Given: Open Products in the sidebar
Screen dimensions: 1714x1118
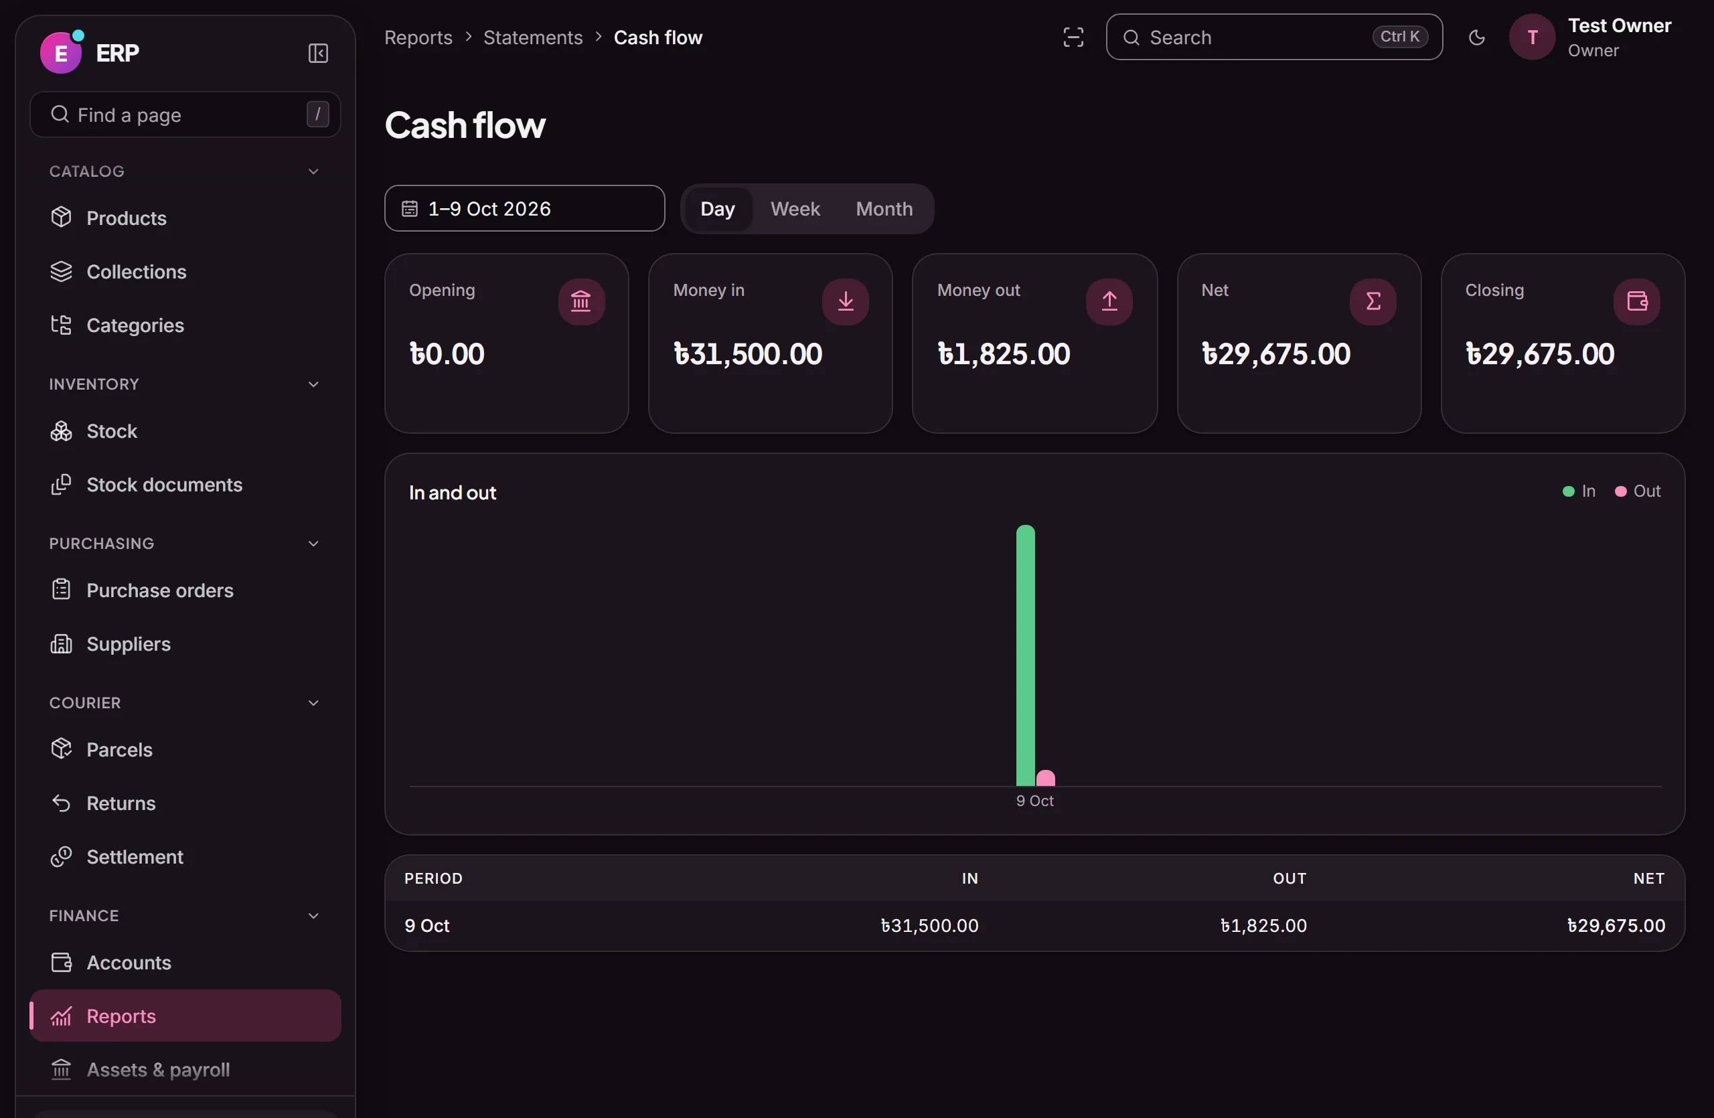Looking at the screenshot, I should tap(185, 218).
